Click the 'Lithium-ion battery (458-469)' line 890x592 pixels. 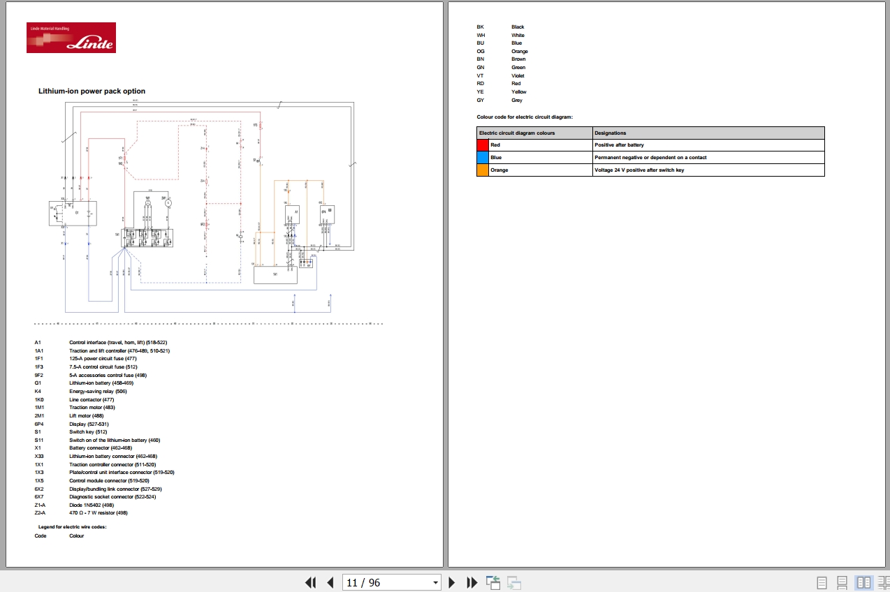(101, 383)
